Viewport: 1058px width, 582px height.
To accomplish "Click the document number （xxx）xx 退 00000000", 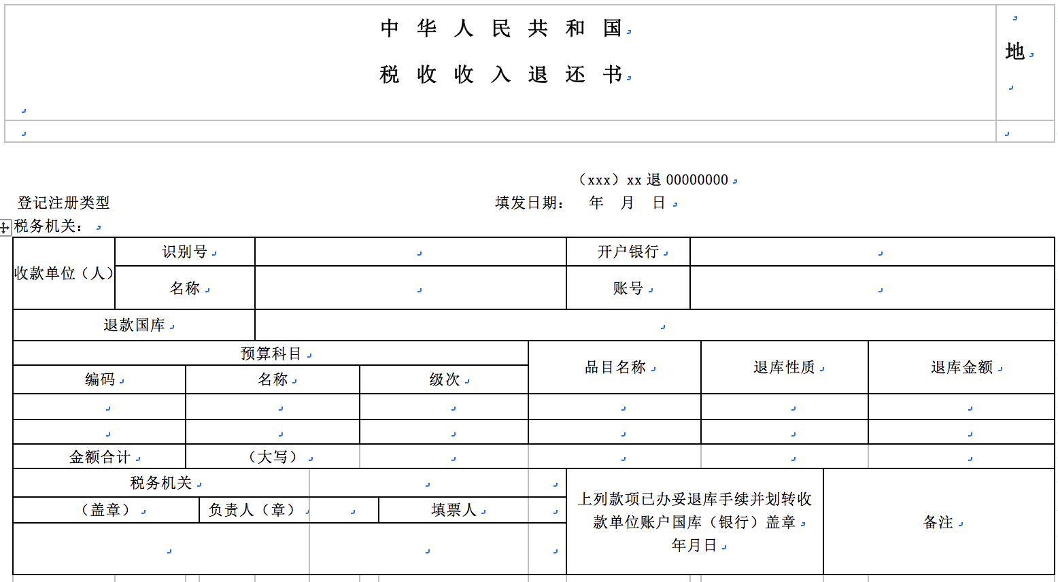I will (x=653, y=179).
